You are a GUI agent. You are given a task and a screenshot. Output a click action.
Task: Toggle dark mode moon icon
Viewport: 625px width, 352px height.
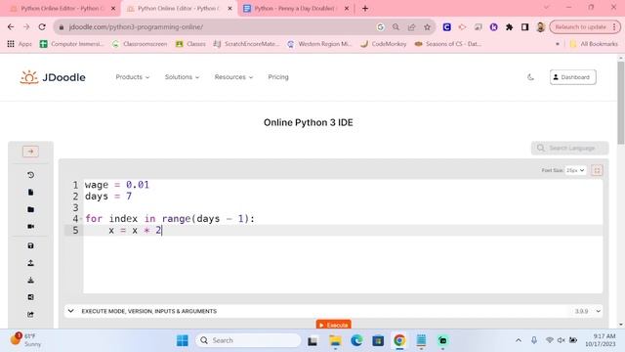pos(530,77)
